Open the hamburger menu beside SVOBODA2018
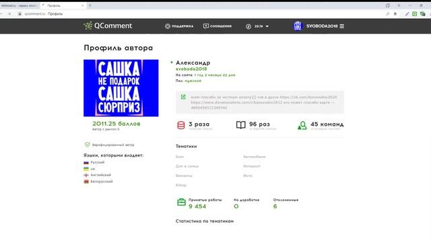 click(342, 26)
